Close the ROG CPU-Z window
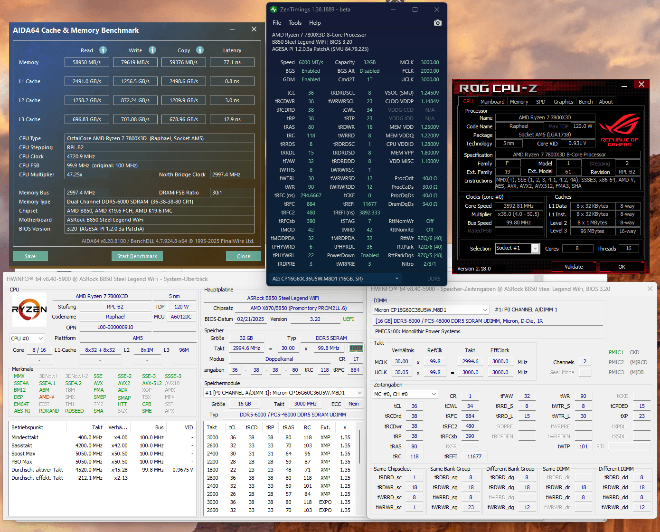Screen dimensions: 660x532 [641, 84]
